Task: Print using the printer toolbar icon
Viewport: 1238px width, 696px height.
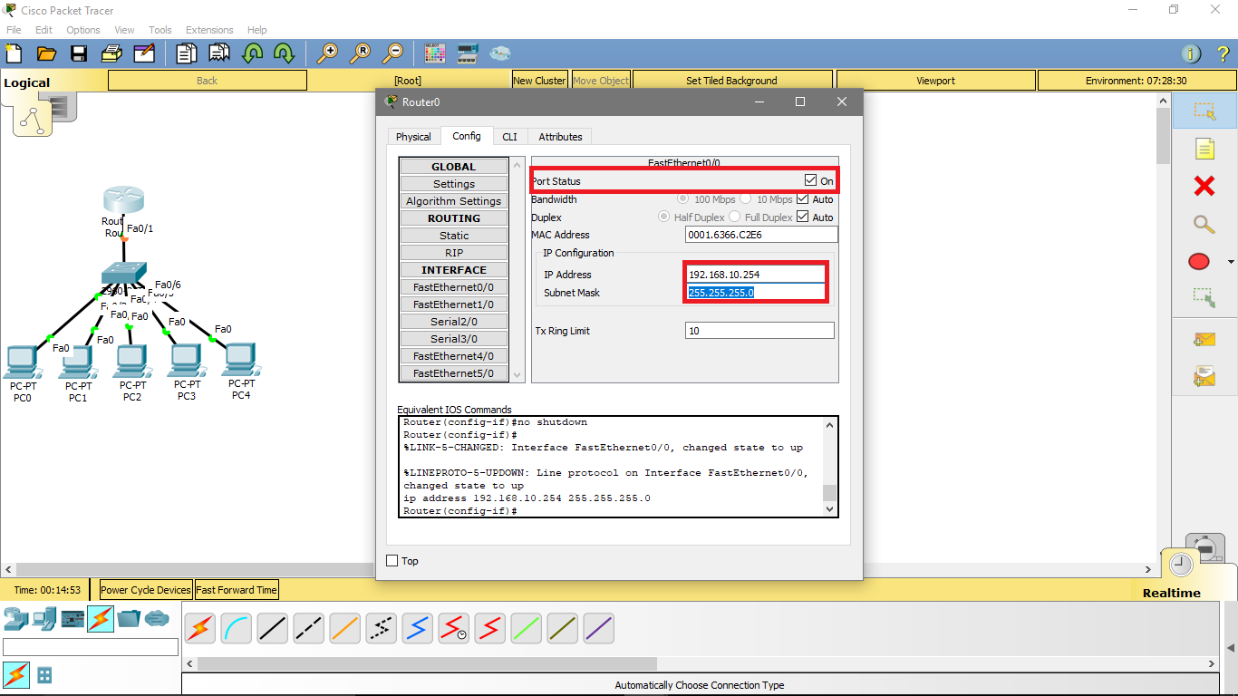Action: coord(112,53)
